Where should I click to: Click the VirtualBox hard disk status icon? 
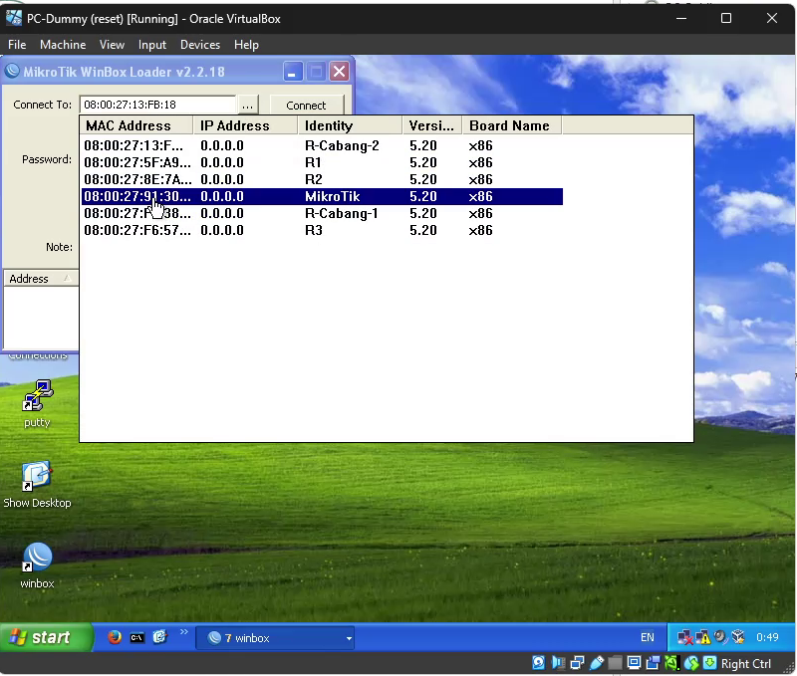click(x=539, y=663)
